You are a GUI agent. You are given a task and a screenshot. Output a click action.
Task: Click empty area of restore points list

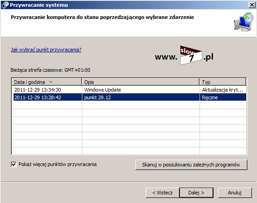129,128
